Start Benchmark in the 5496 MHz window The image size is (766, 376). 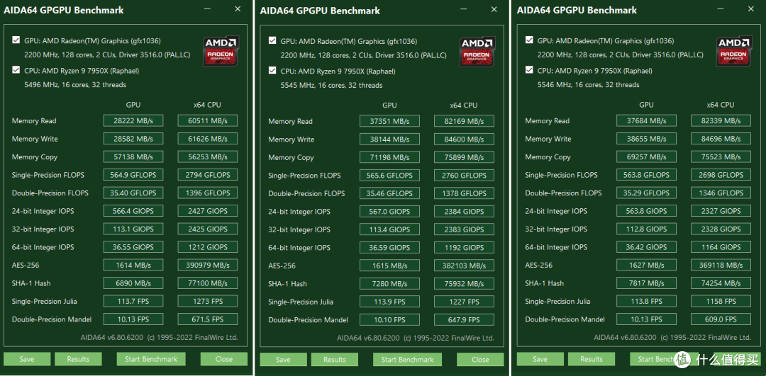tap(151, 359)
